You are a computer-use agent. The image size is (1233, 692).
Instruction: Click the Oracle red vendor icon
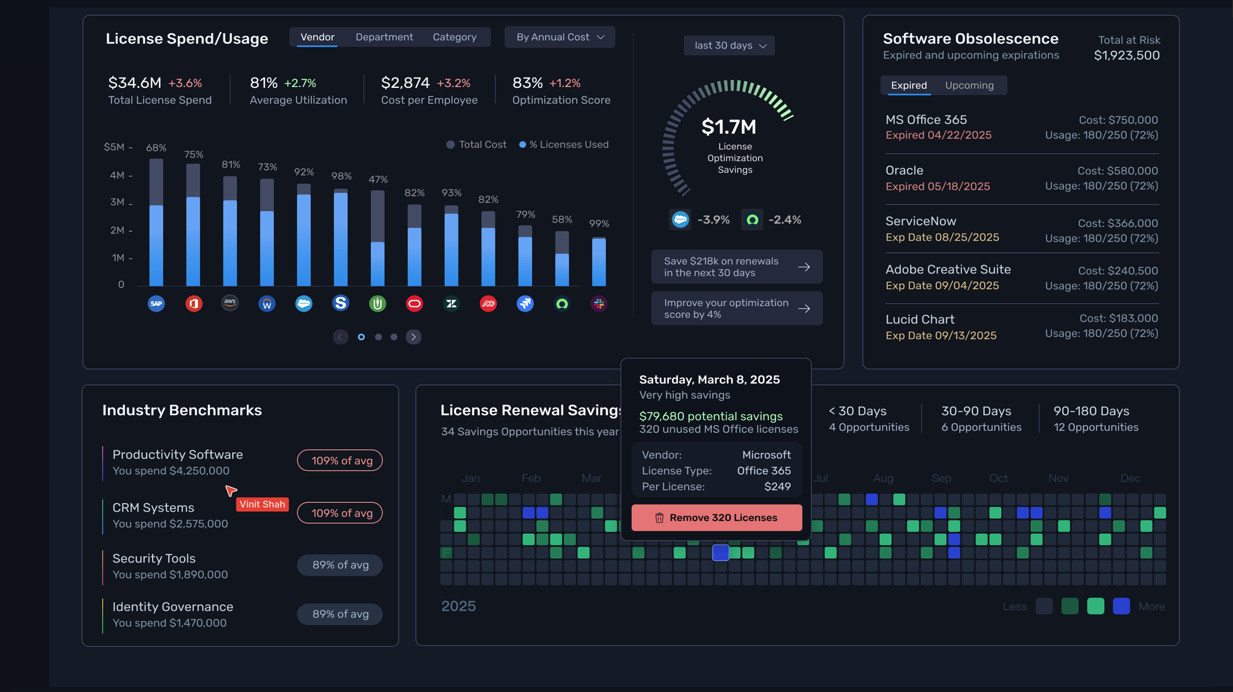pyautogui.click(x=415, y=303)
